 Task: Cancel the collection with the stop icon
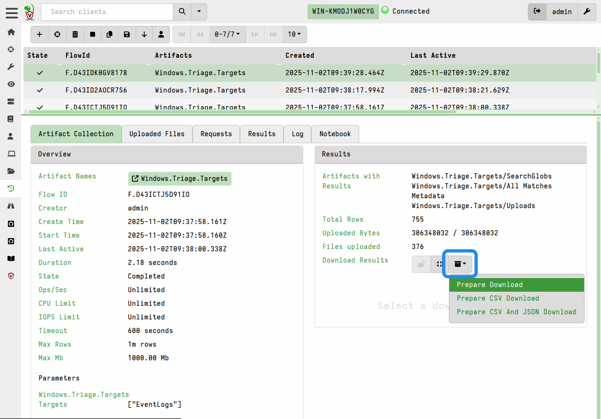pyautogui.click(x=92, y=34)
